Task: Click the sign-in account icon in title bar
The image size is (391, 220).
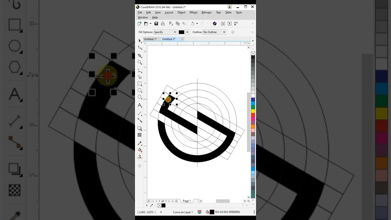Action: click(x=230, y=7)
